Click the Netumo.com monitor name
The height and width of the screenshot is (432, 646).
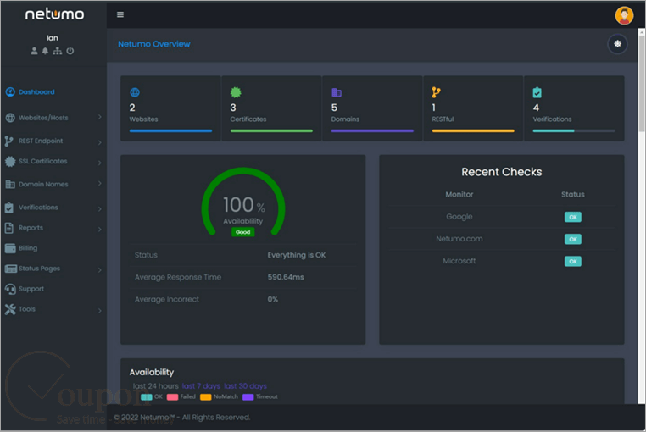(459, 239)
